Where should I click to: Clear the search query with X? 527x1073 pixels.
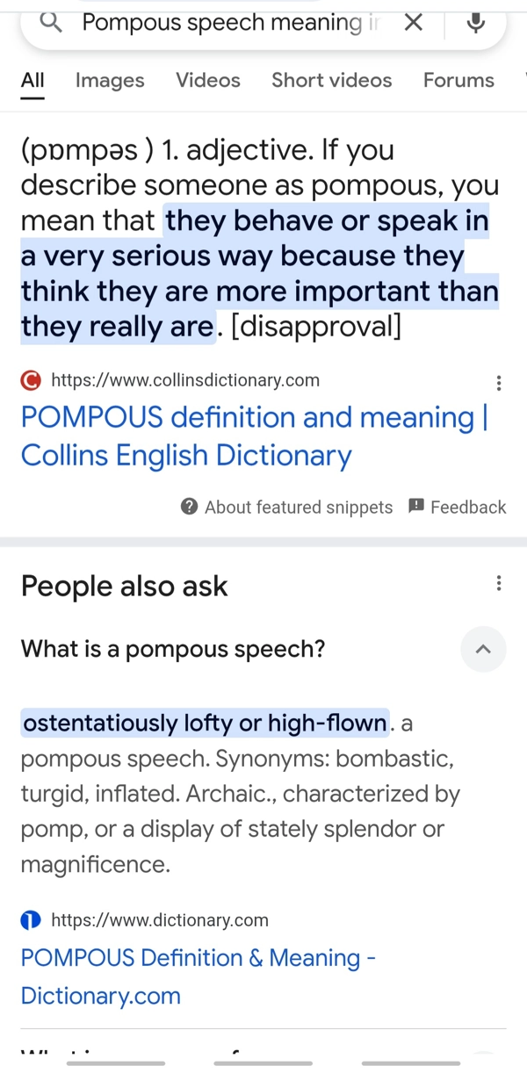[x=413, y=24]
